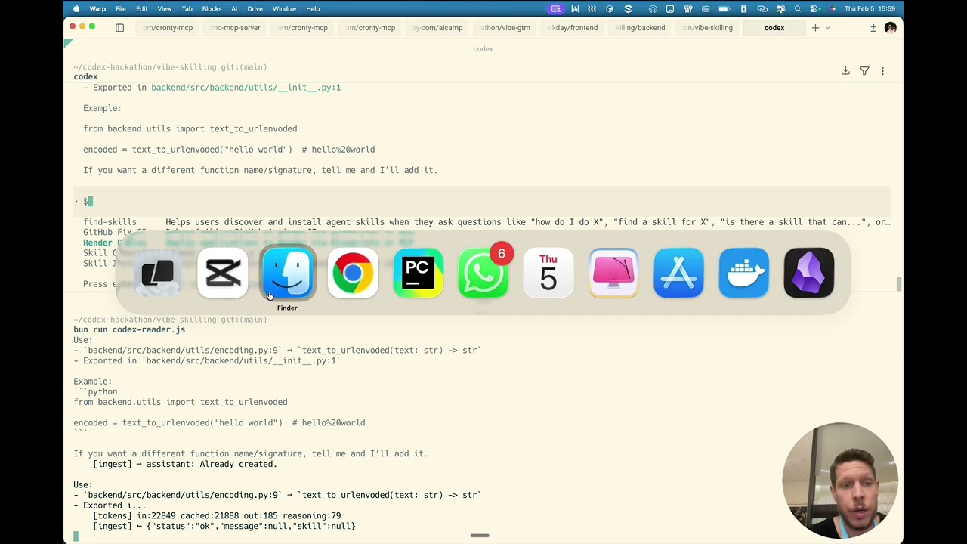
Task: Click the battery status icon
Action: point(724,9)
